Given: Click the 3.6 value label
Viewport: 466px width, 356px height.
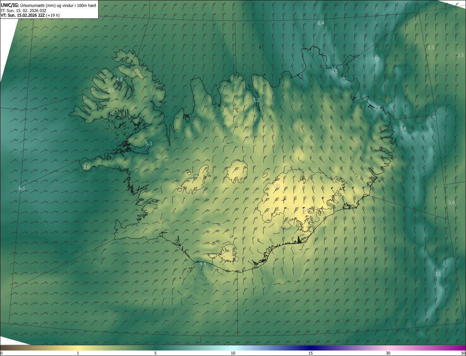Looking at the screenshot, I should pyautogui.click(x=451, y=202).
